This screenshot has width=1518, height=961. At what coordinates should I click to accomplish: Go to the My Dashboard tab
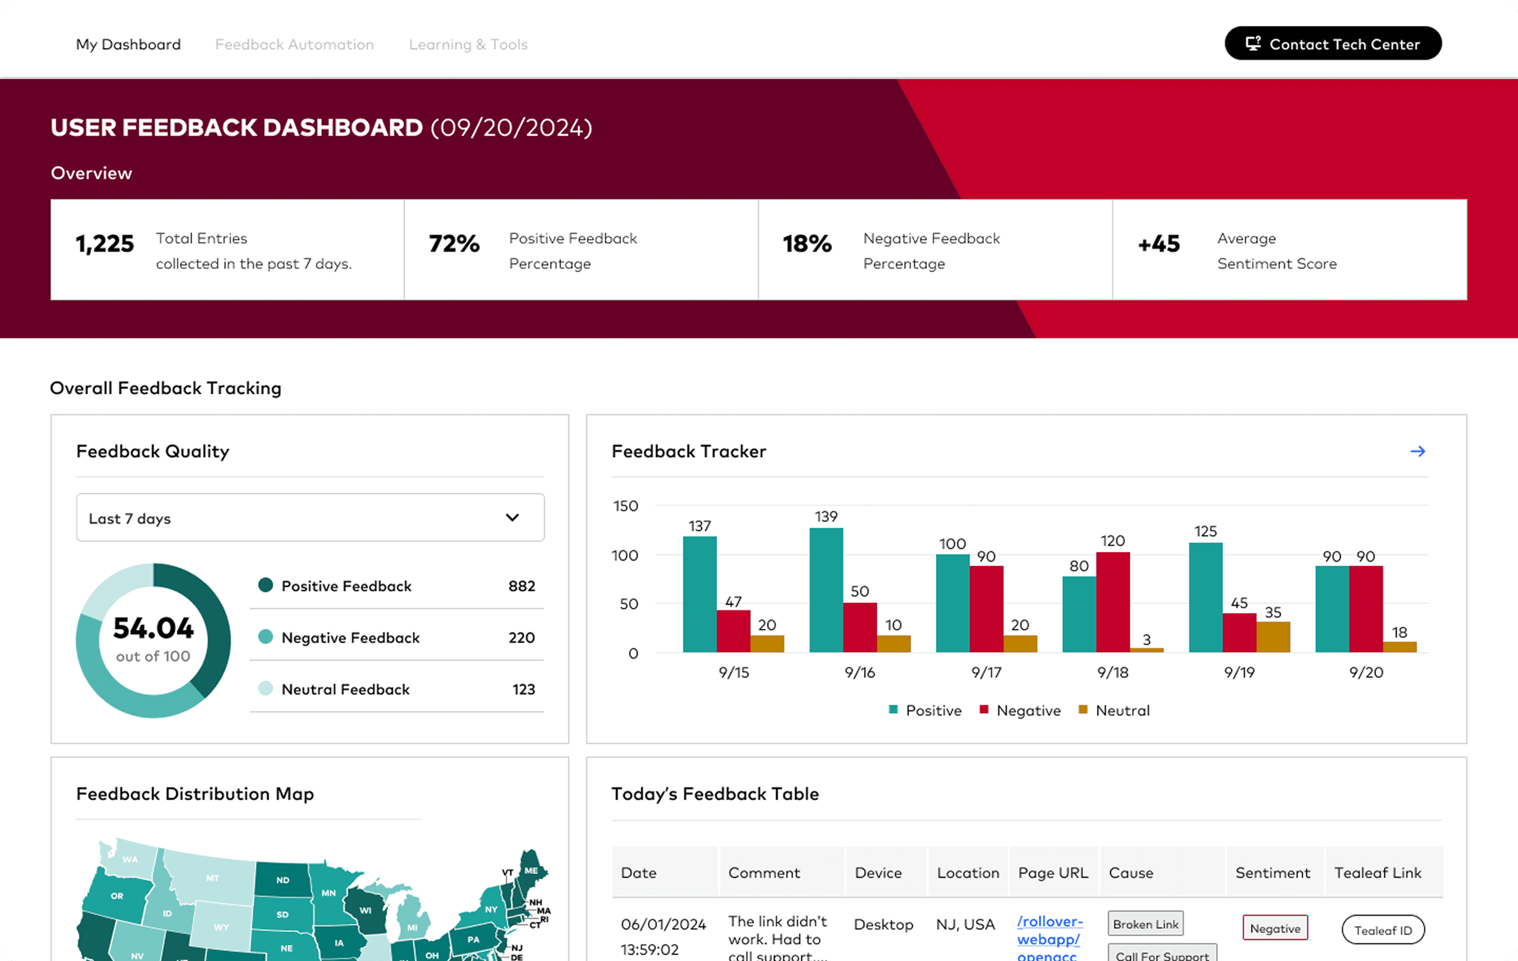click(128, 44)
